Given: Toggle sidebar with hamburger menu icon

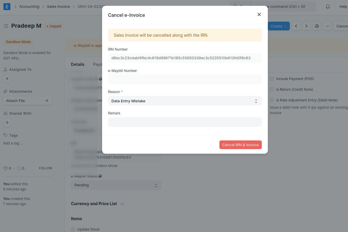Looking at the screenshot, I should (6, 26).
